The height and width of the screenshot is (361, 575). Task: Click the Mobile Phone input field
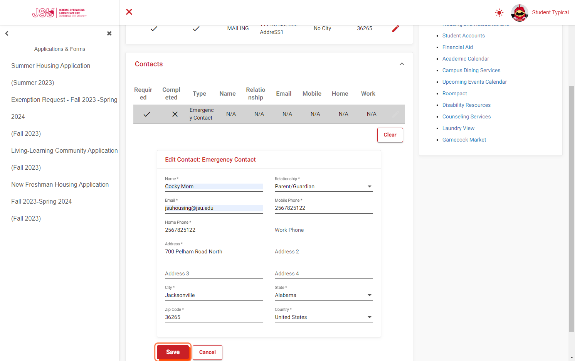point(324,208)
